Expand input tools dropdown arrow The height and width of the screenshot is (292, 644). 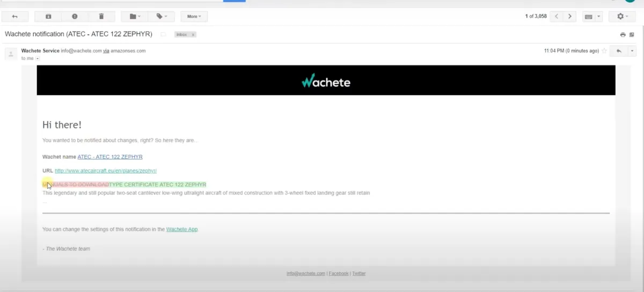599,17
